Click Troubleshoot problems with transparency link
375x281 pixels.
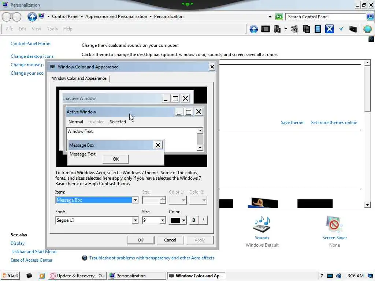click(152, 258)
